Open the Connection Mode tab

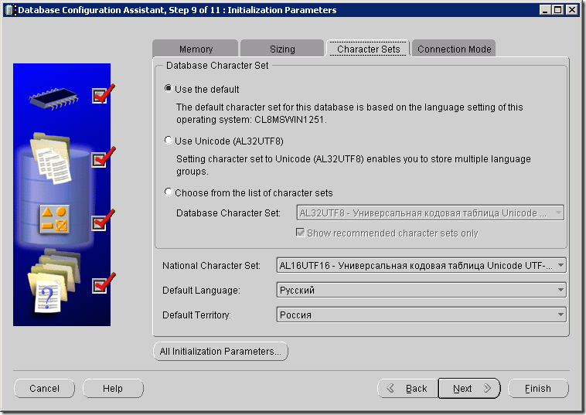tap(454, 49)
